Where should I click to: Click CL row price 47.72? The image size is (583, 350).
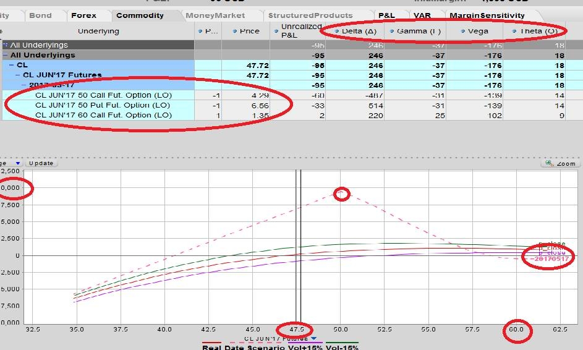click(257, 66)
